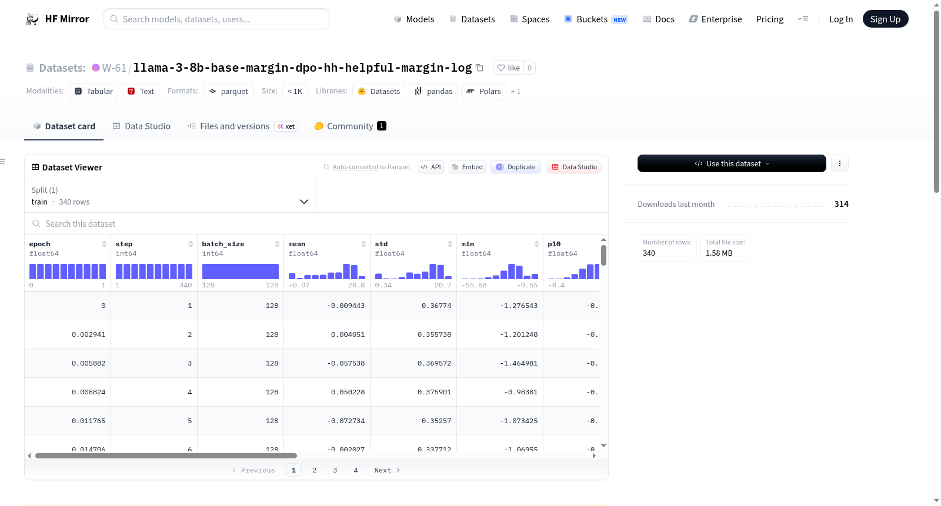Sort the min column
The width and height of the screenshot is (941, 506).
[536, 244]
